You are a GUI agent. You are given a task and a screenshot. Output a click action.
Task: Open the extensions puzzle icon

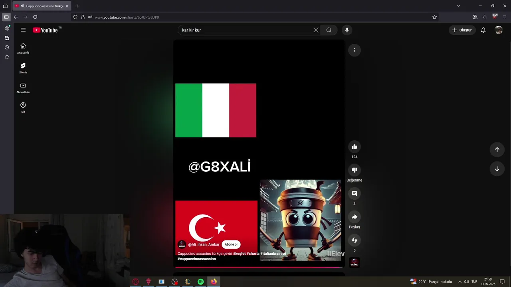(x=485, y=17)
